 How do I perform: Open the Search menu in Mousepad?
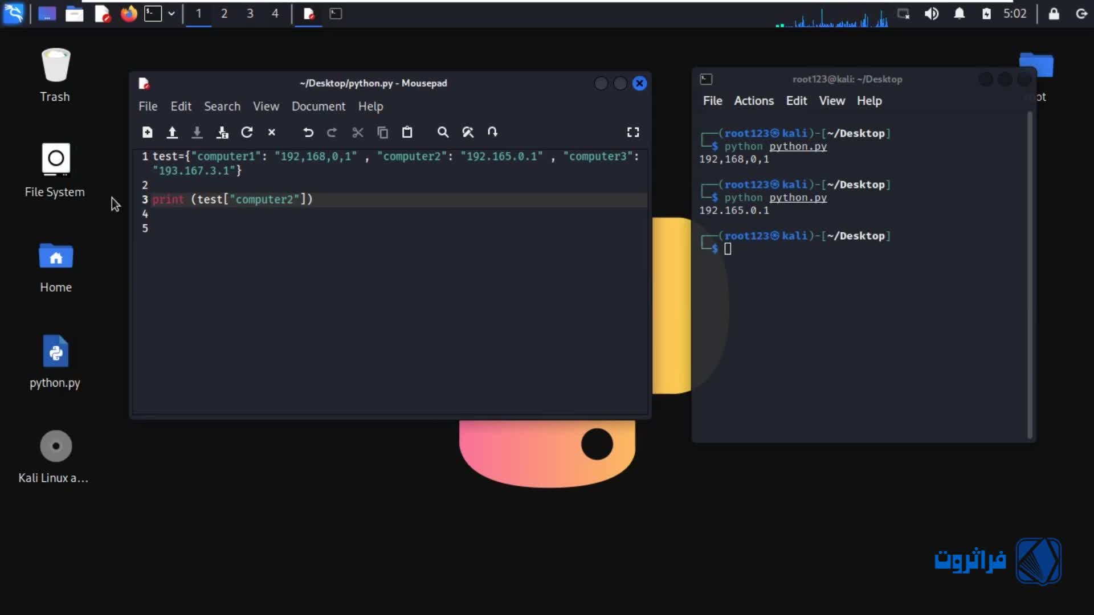coord(222,106)
